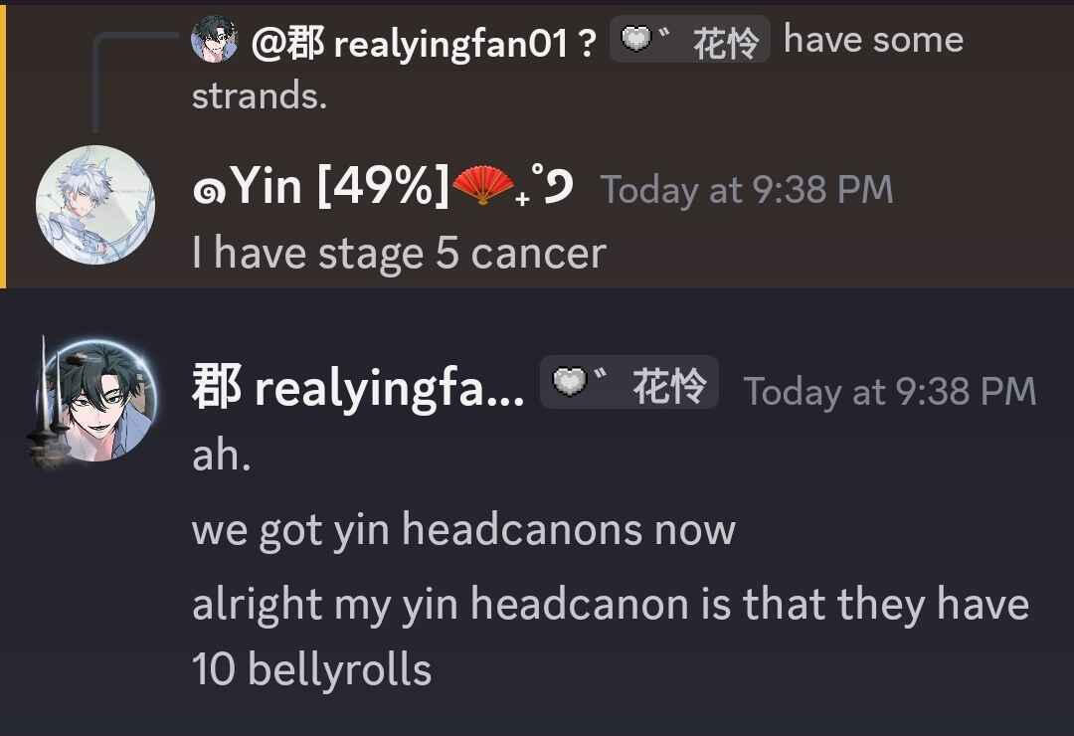Click the 花怜 tag badge beside realyingfa...
Viewport: 1074px width, 736px height.
point(628,382)
